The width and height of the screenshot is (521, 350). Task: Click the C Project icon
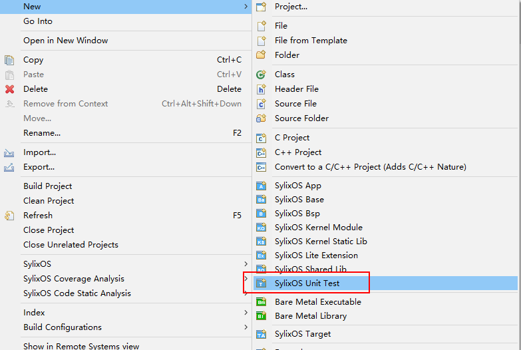[261, 138]
